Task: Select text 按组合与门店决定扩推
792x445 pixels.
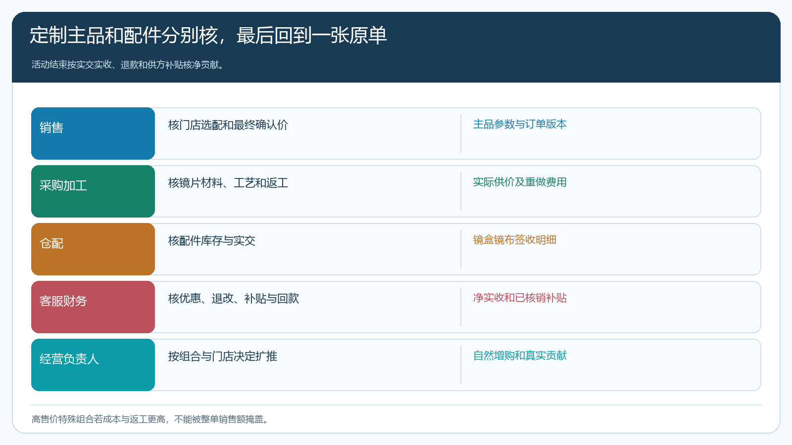Action: pyautogui.click(x=223, y=356)
